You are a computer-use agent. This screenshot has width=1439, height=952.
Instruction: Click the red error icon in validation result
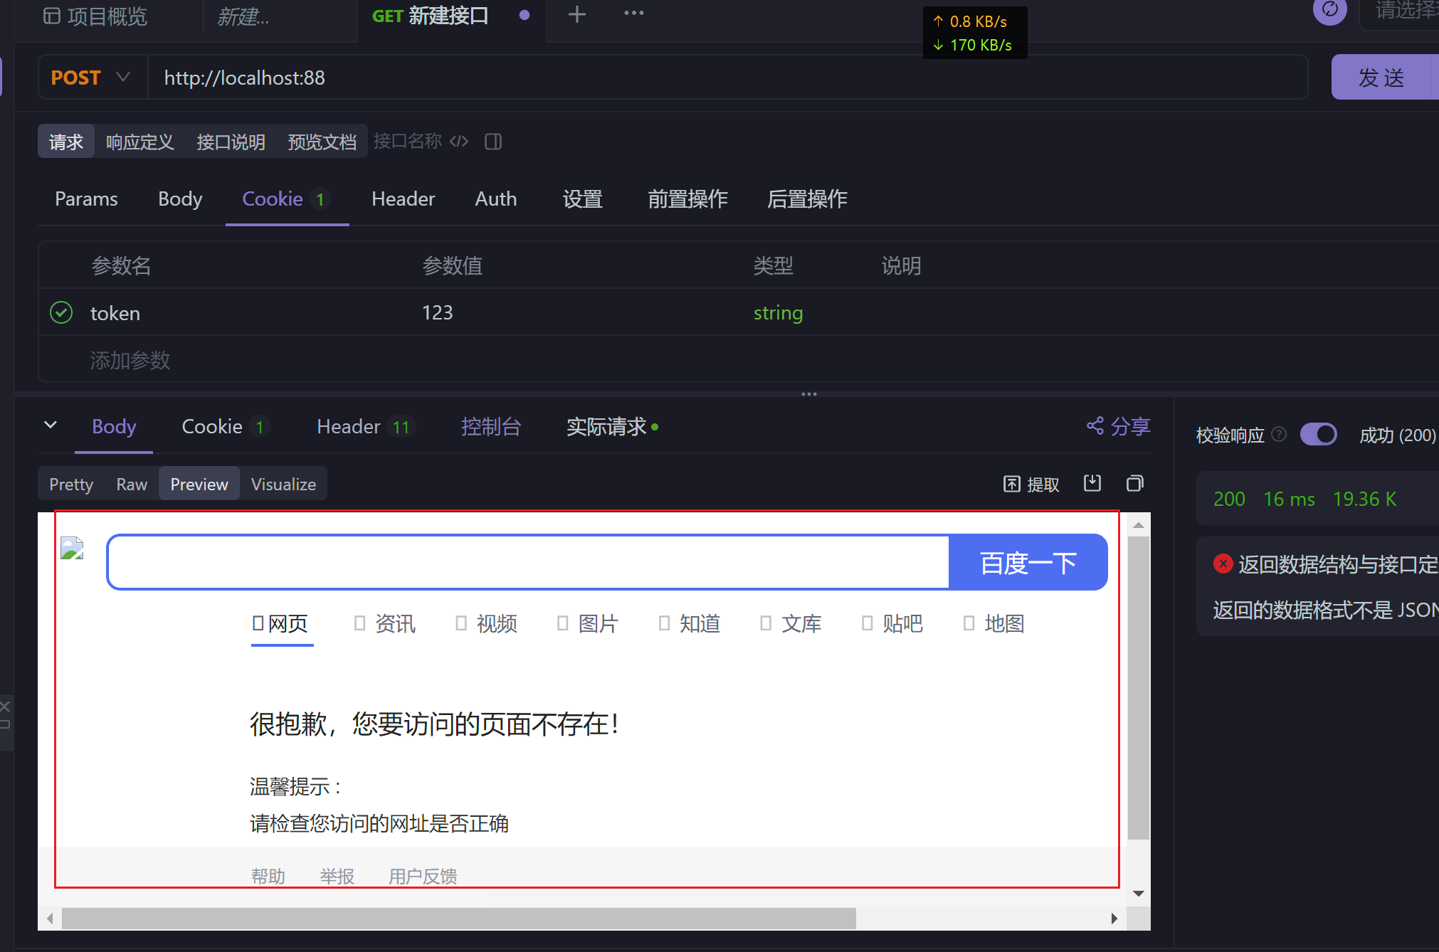1223,564
